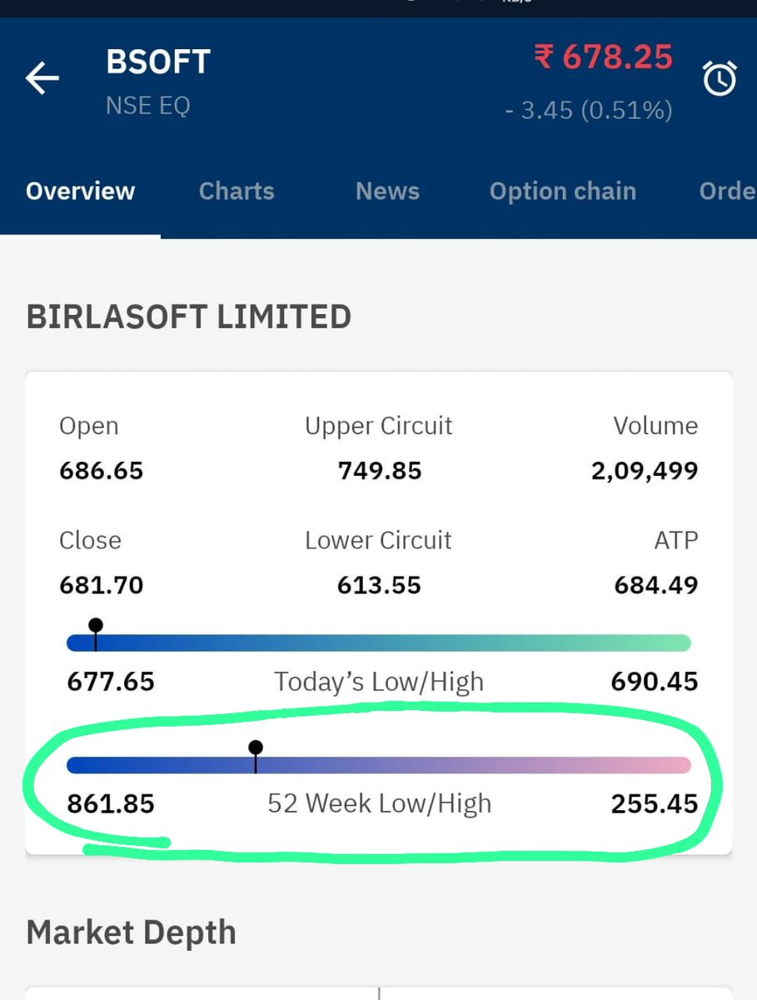The image size is (757, 1000).
Task: Open the News tab
Action: click(x=387, y=191)
